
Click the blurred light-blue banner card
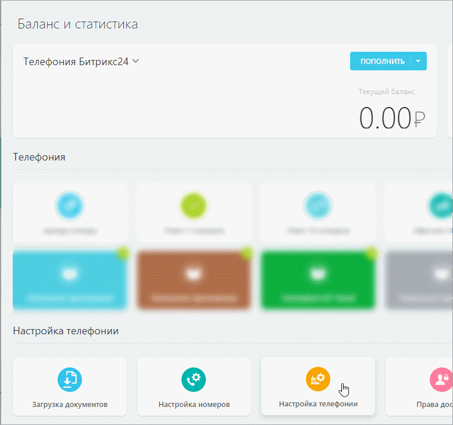70,280
